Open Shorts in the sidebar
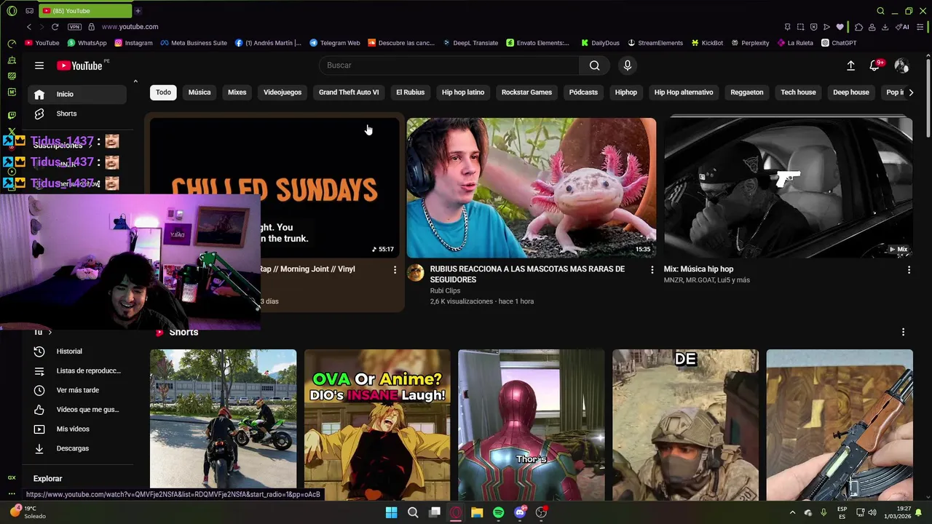Screen dimensions: 932x524 (x=77, y=114)
